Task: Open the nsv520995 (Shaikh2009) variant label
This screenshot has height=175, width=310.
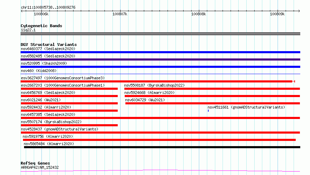Action: pyautogui.click(x=44, y=63)
